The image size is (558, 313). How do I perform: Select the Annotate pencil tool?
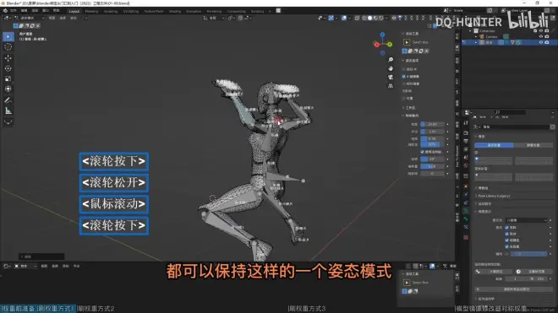click(x=8, y=100)
